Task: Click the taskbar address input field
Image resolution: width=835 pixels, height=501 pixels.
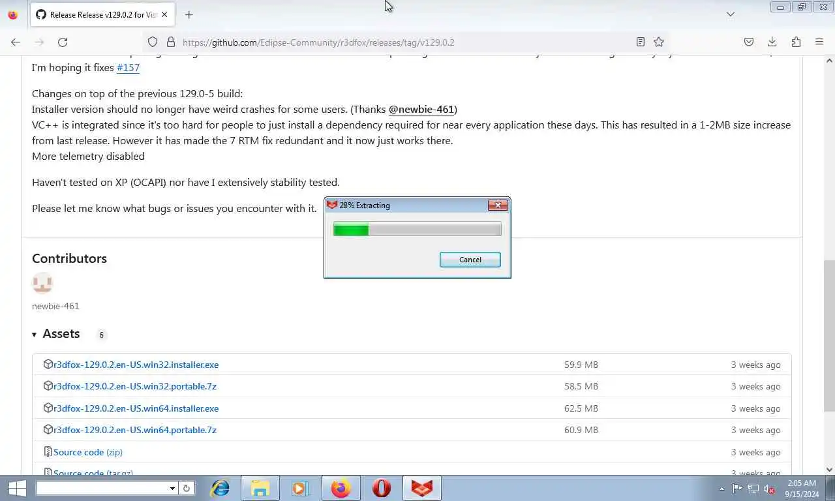Action: coord(102,488)
